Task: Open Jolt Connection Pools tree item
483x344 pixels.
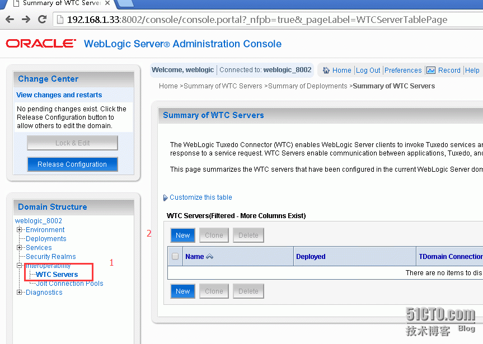Action: [x=69, y=284]
